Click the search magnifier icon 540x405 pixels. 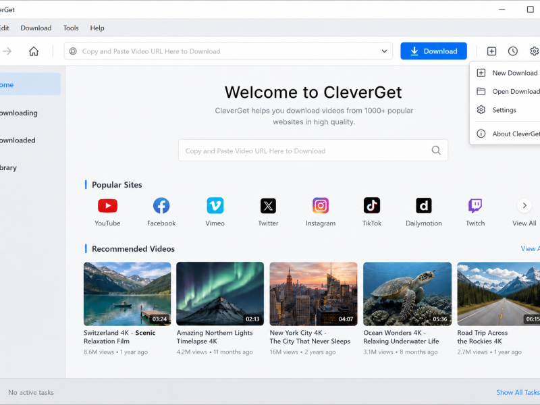coord(436,150)
